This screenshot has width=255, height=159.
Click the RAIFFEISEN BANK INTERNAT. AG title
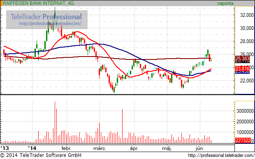[x=38, y=3]
